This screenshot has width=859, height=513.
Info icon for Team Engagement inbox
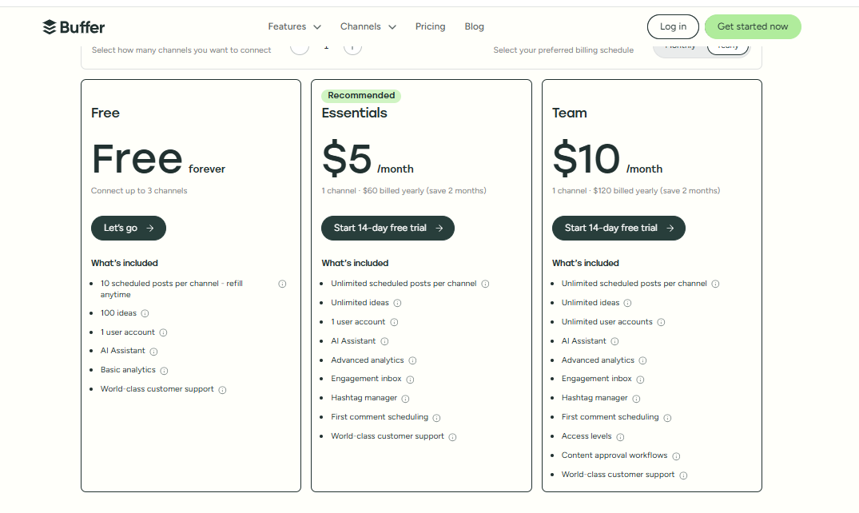640,380
